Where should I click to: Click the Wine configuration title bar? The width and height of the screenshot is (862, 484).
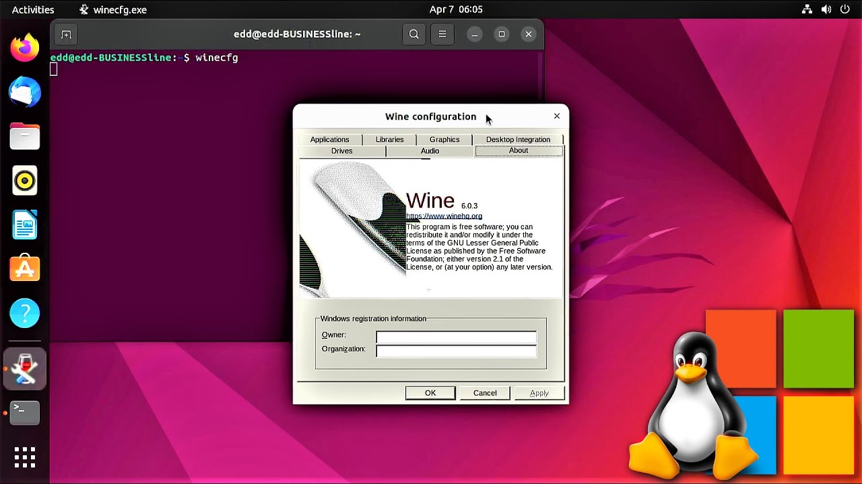(431, 116)
